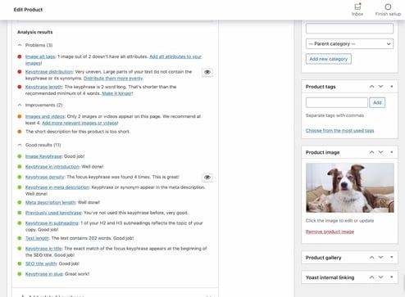Click the Remove product image link
The height and width of the screenshot is (297, 405).
pos(330,232)
